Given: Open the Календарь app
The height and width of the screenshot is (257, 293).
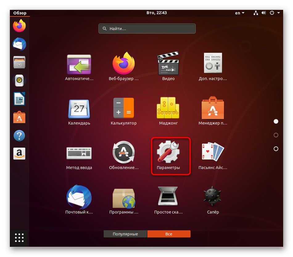Looking at the screenshot, I should [x=79, y=112].
